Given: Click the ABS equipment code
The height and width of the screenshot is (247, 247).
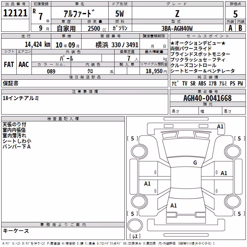Looking at the screenshot, I should [x=202, y=83].
